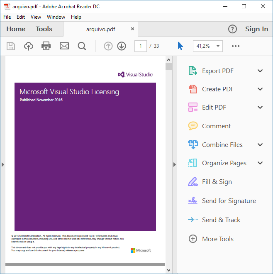The height and width of the screenshot is (274, 273).
Task: Expand the Create PDF chevron
Action: [260, 89]
